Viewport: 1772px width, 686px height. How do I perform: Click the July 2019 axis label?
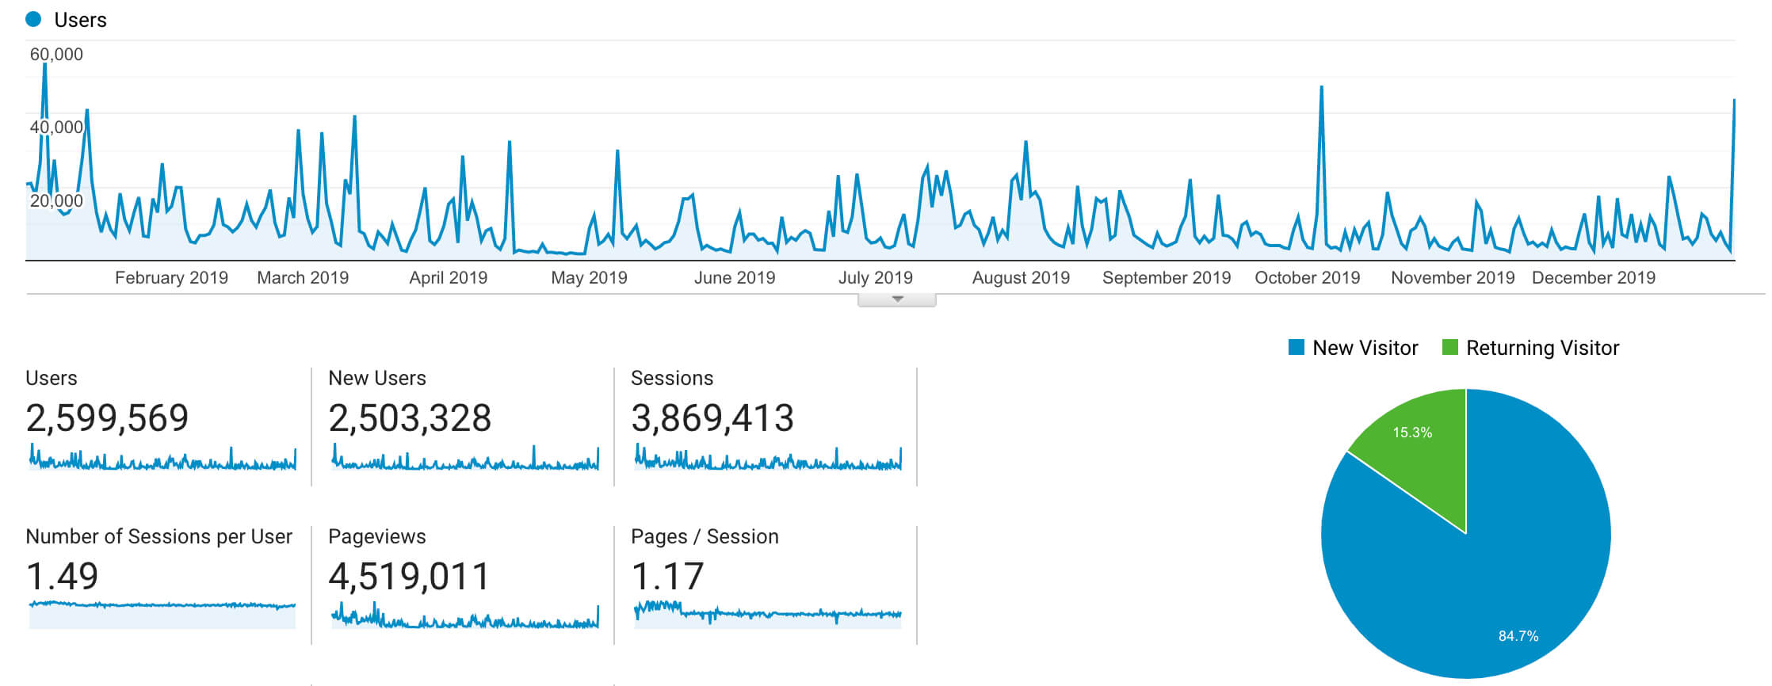point(875,278)
